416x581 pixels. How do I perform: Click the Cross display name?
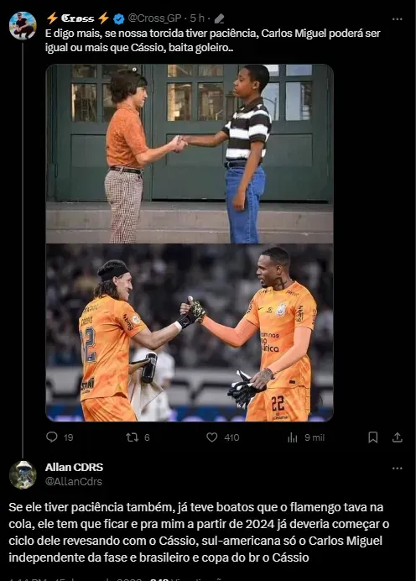point(78,18)
